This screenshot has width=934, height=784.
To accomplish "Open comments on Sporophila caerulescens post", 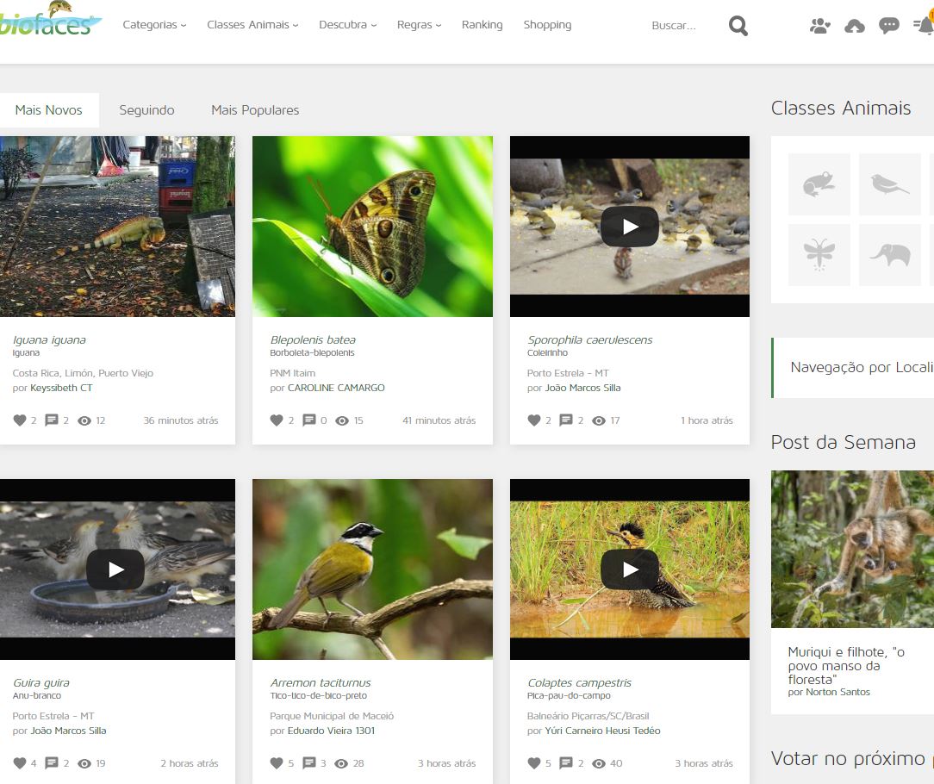I will (566, 420).
